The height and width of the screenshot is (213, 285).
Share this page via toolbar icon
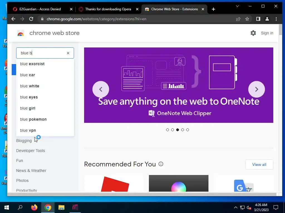click(238, 19)
